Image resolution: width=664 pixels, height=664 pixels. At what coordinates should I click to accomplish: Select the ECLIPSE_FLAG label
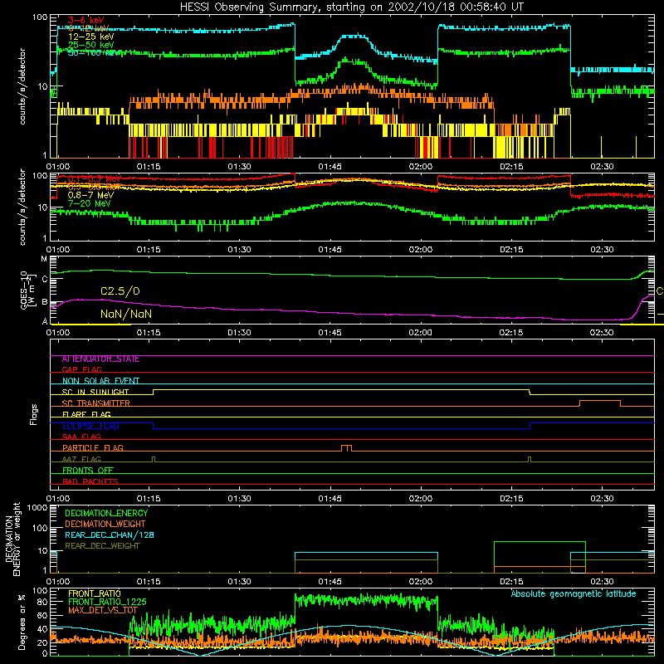(x=90, y=426)
